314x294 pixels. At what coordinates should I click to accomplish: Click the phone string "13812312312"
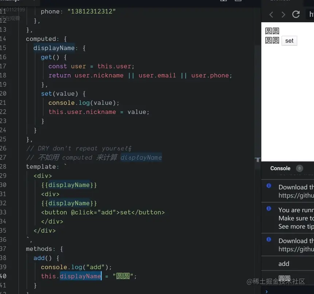coord(92,11)
